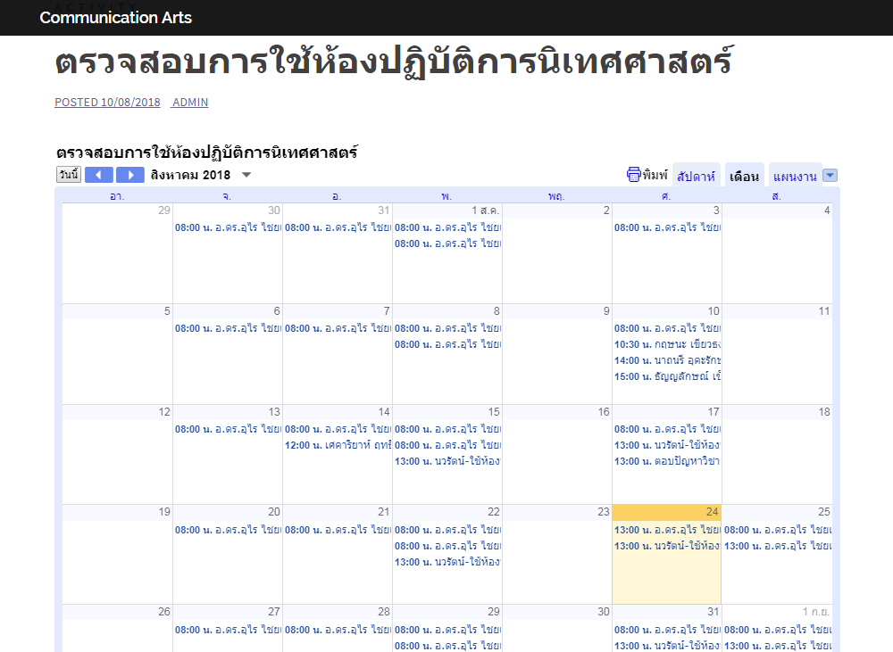Click day number 2 header
This screenshot has width=893, height=652.
[x=606, y=210]
